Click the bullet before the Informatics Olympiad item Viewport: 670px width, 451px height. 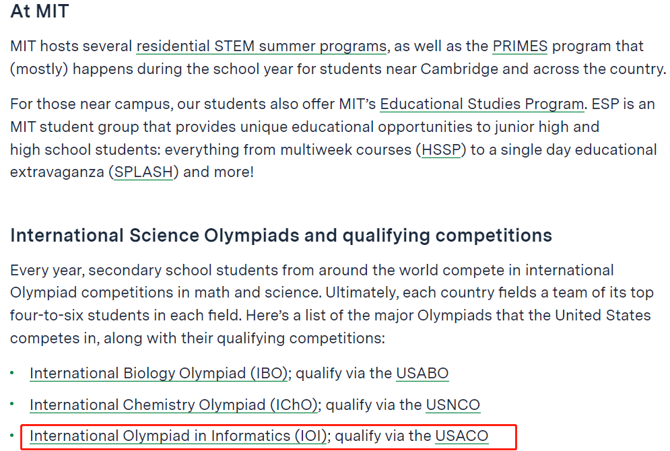13,436
